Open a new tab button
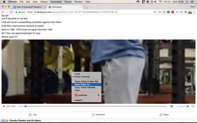 point(85,7)
